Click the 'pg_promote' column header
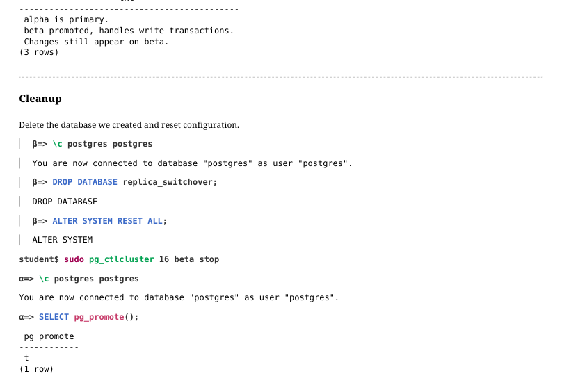 (49, 336)
